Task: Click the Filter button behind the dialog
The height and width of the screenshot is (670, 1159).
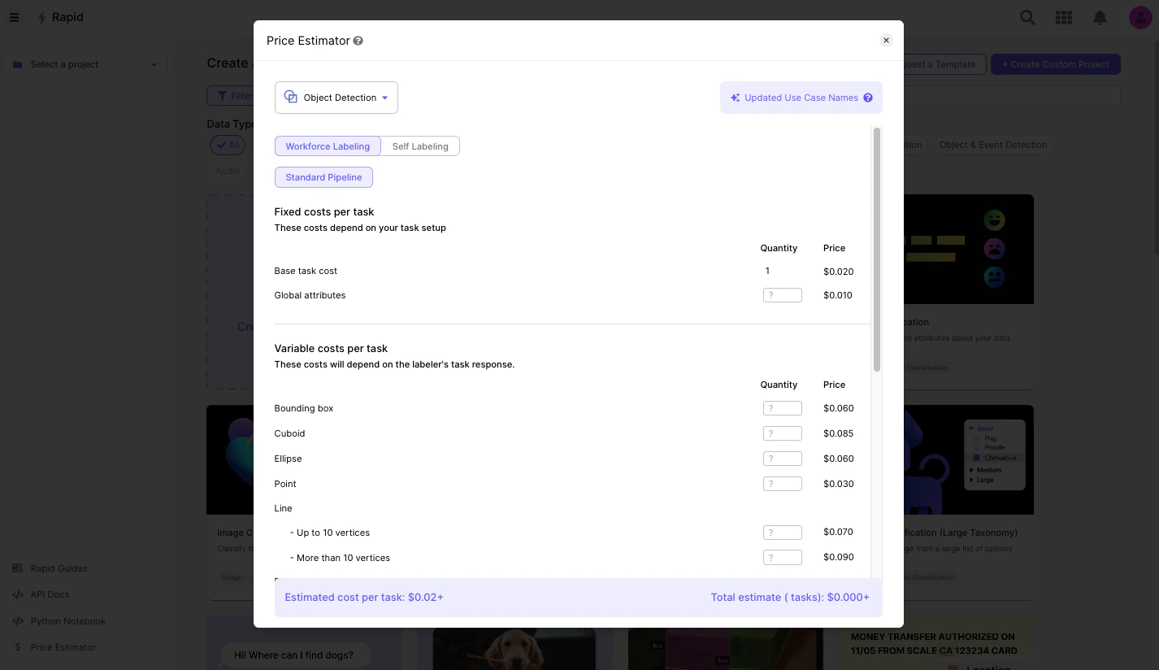Action: (230, 96)
